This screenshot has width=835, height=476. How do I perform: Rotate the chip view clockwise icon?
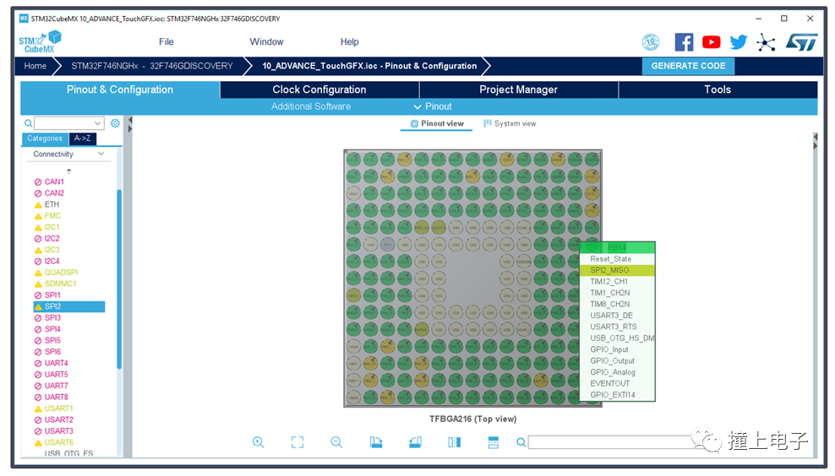click(376, 442)
